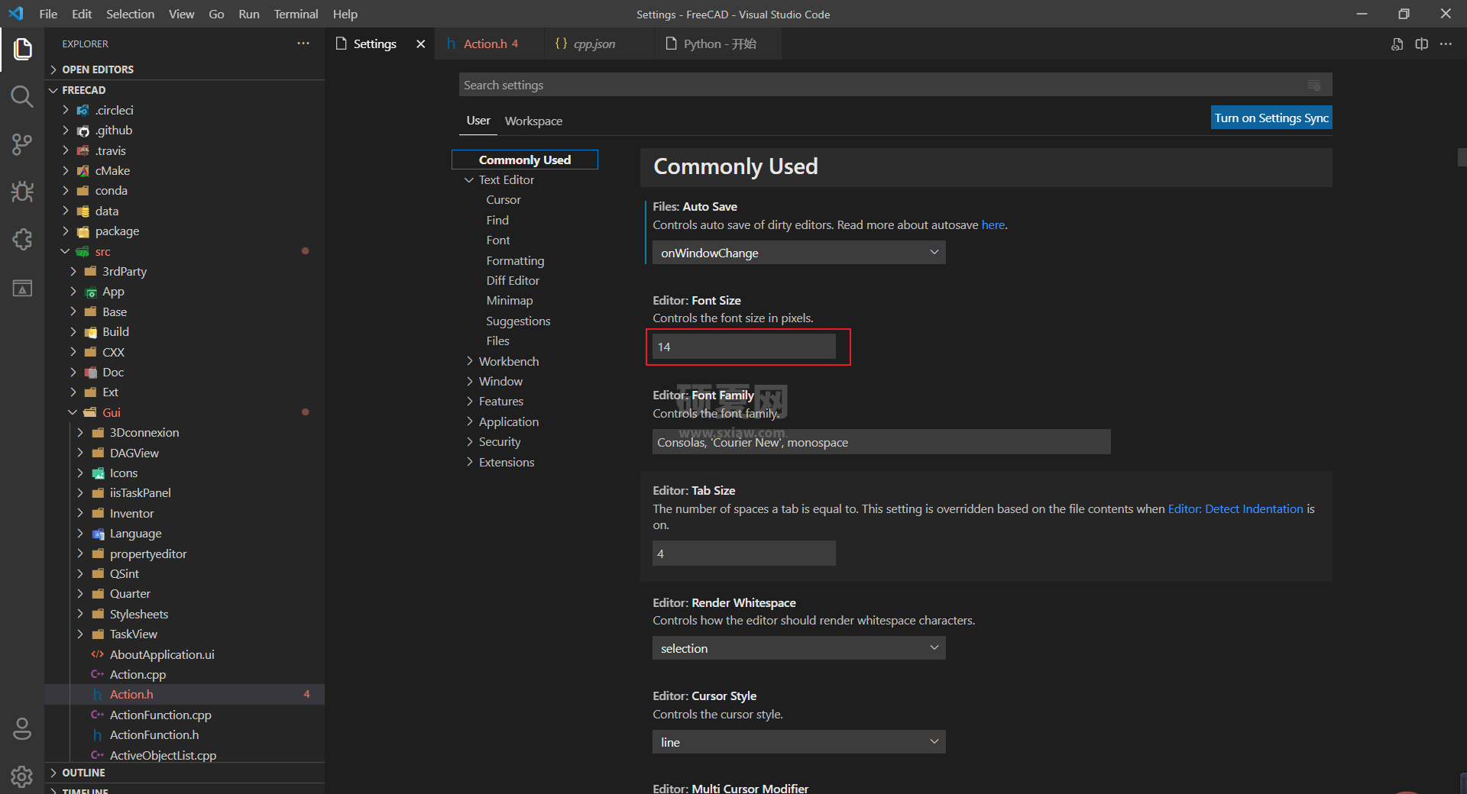This screenshot has height=794, width=1467.
Task: Open the File menu
Action: coord(48,14)
